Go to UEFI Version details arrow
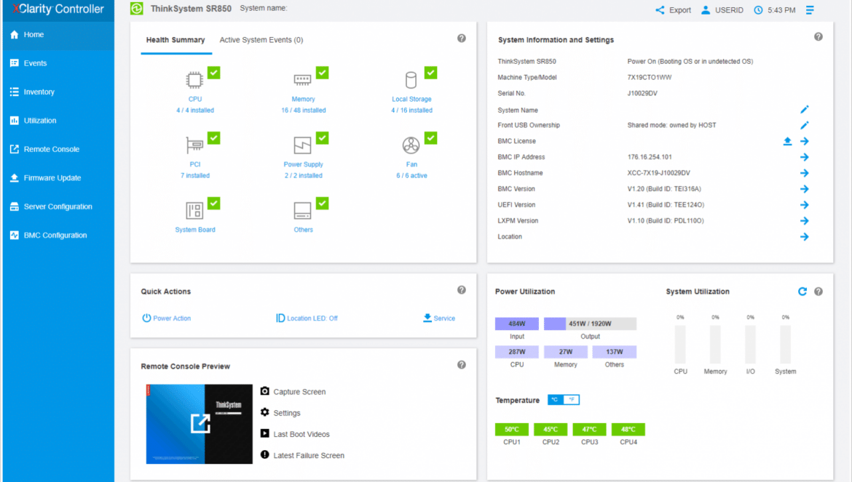Image resolution: width=852 pixels, height=482 pixels. coord(804,205)
